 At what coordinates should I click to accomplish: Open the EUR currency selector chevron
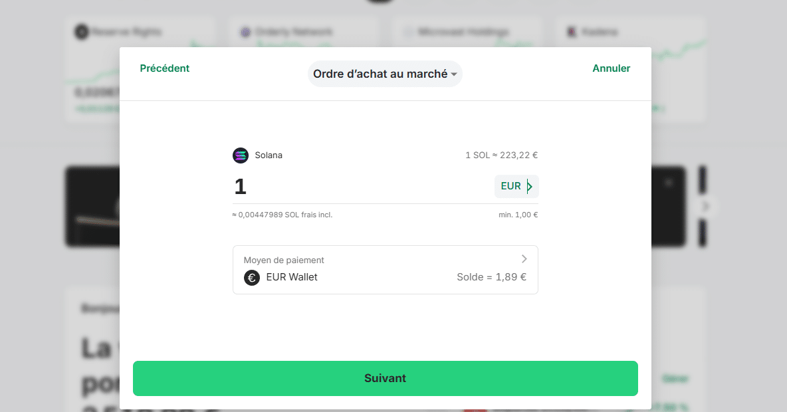[529, 186]
